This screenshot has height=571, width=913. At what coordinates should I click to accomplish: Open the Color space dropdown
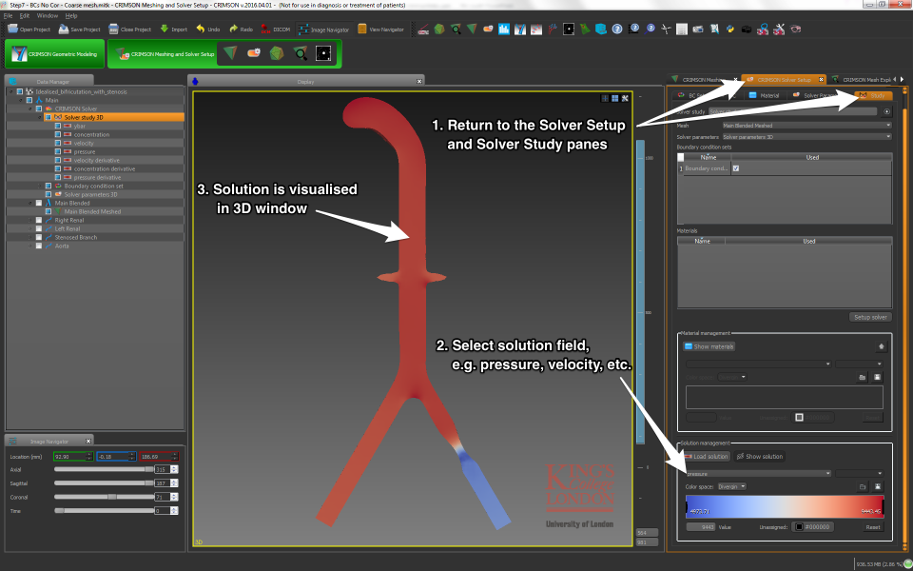point(732,486)
